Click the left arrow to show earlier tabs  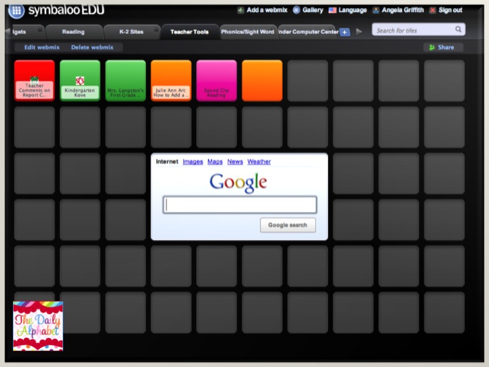coord(7,31)
